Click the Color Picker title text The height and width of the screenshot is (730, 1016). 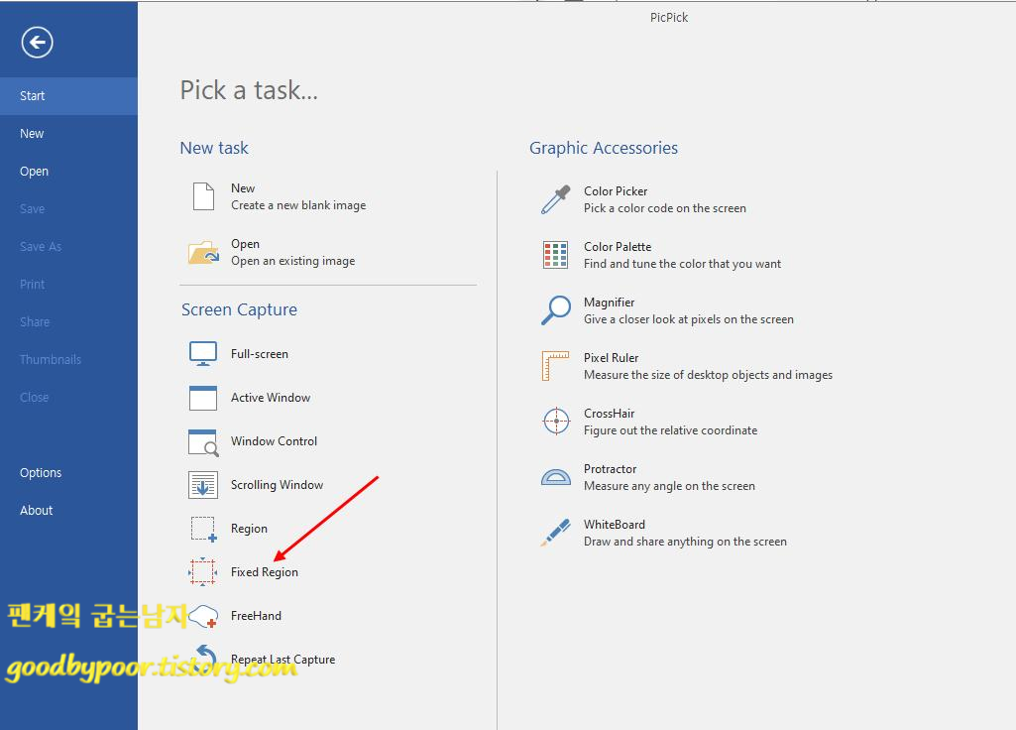point(616,191)
